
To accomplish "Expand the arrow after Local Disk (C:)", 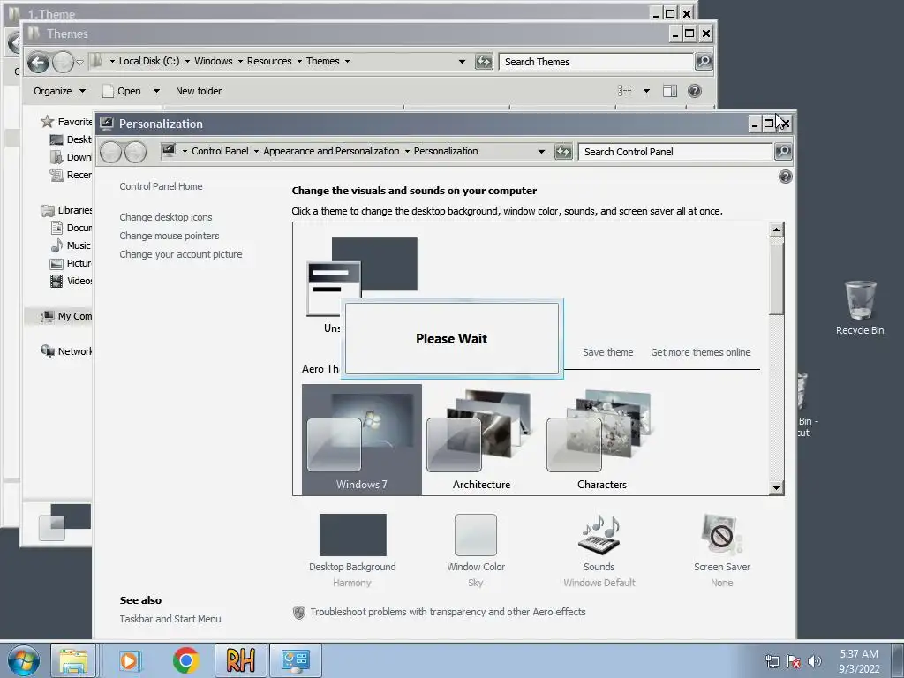I will click(x=187, y=61).
